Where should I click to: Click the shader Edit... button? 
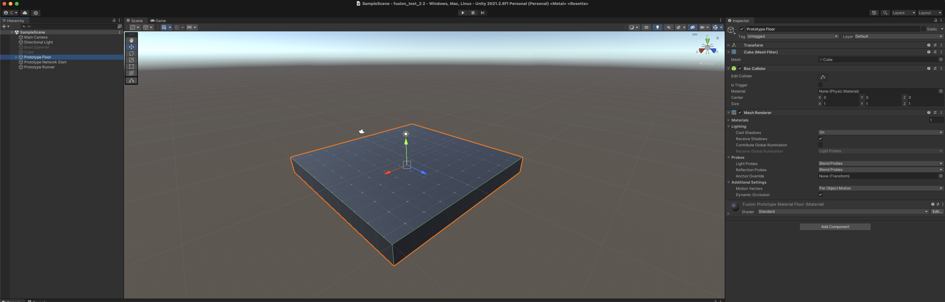tap(937, 212)
